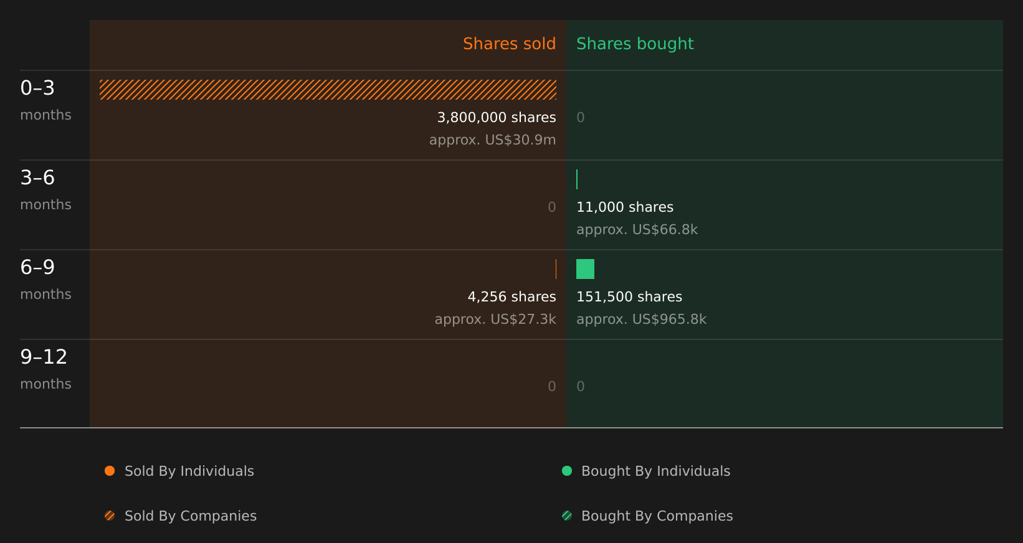This screenshot has width=1023, height=543.
Task: Click the approx. US$27.3k label
Action: [x=495, y=319]
